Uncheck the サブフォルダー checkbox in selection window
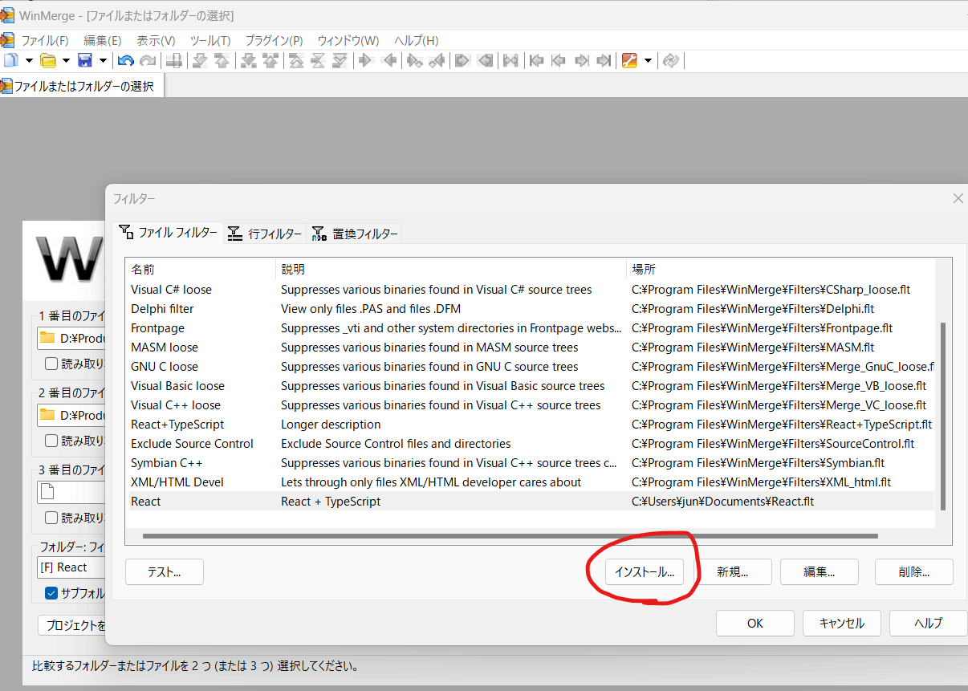 point(51,593)
